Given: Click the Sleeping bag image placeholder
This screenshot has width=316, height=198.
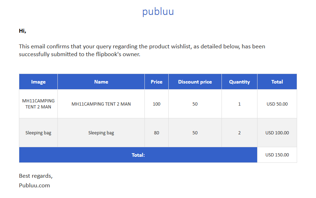Looking at the screenshot, I should (38, 133).
